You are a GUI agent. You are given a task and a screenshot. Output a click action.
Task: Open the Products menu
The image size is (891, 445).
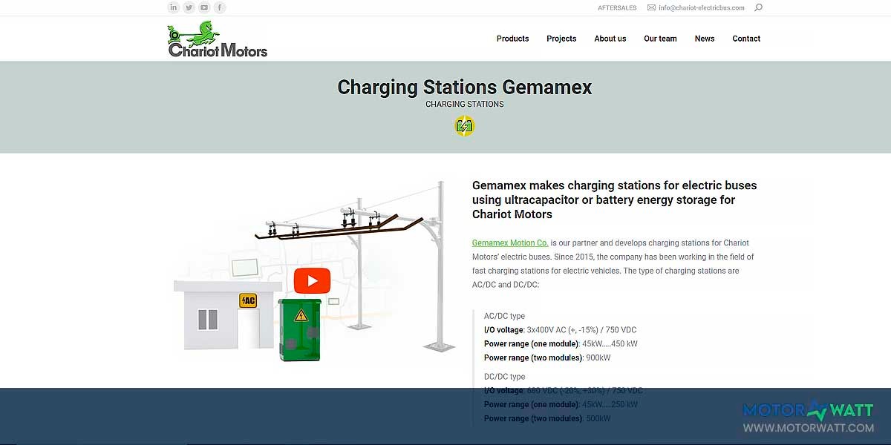512,39
